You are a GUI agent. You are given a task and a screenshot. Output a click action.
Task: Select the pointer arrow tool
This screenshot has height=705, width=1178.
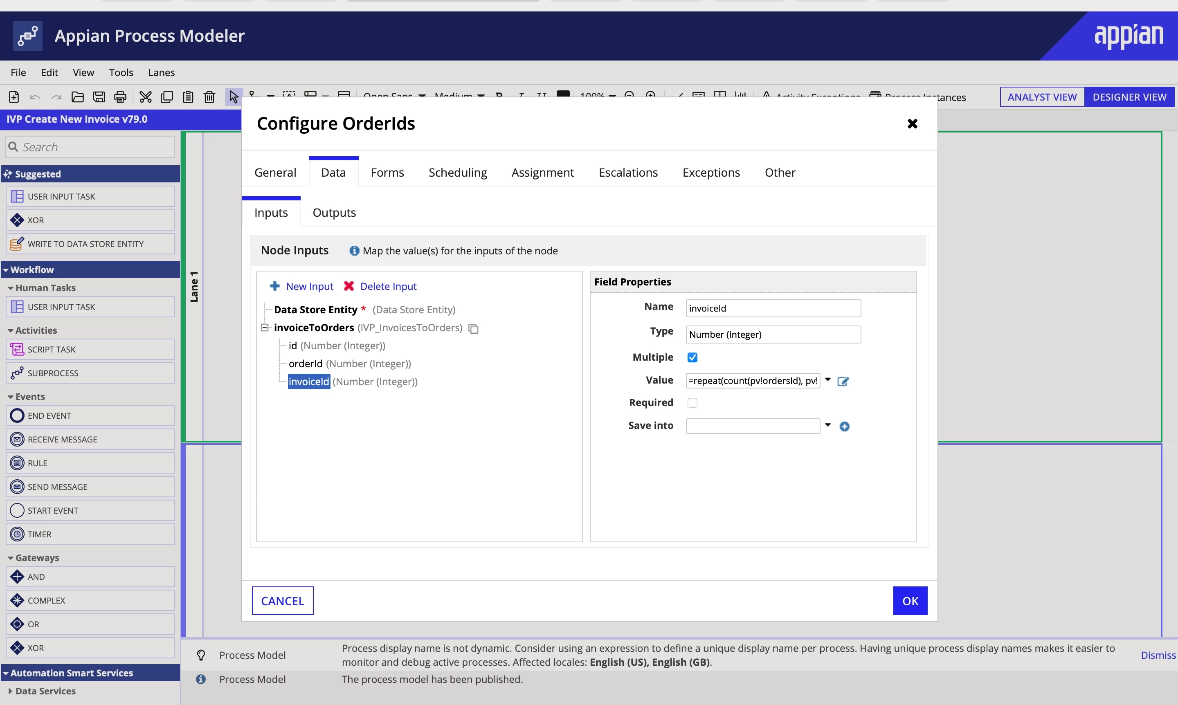233,97
